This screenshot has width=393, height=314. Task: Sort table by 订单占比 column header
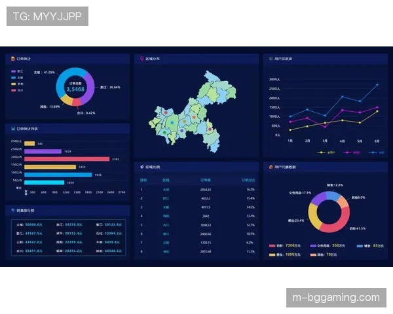click(x=248, y=179)
